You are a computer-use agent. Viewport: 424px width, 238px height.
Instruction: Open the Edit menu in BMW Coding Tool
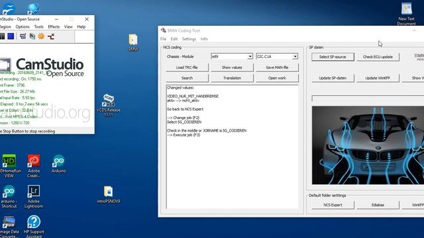(174, 39)
